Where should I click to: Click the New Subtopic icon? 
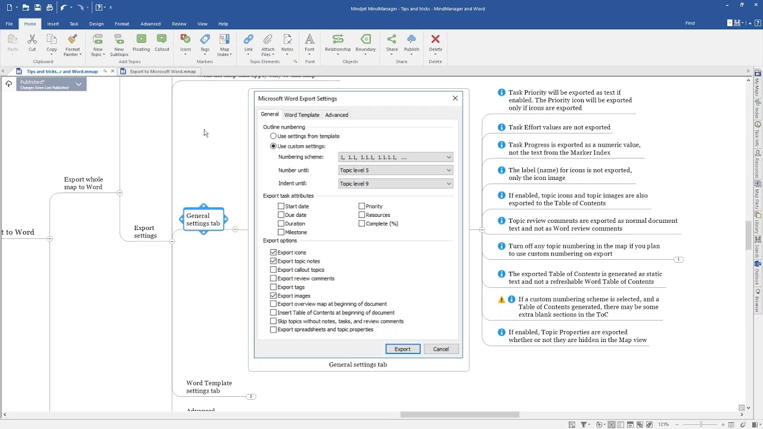click(119, 39)
